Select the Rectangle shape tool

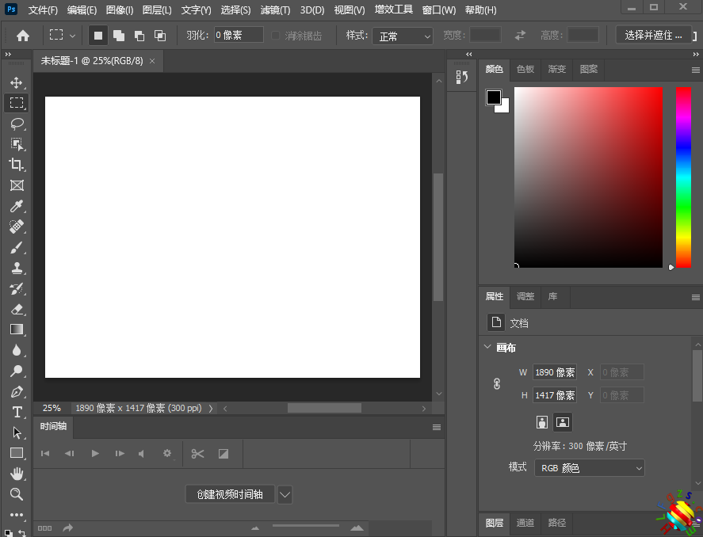tap(17, 453)
